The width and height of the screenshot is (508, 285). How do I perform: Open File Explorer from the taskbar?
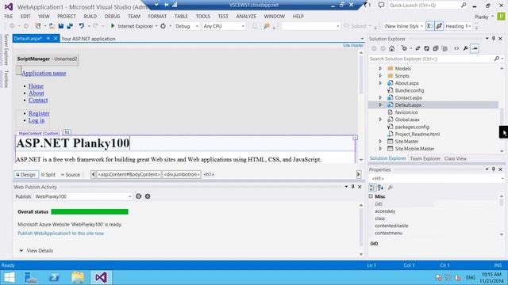click(78, 277)
